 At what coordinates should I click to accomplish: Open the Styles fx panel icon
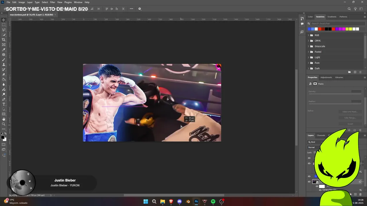click(x=302, y=32)
